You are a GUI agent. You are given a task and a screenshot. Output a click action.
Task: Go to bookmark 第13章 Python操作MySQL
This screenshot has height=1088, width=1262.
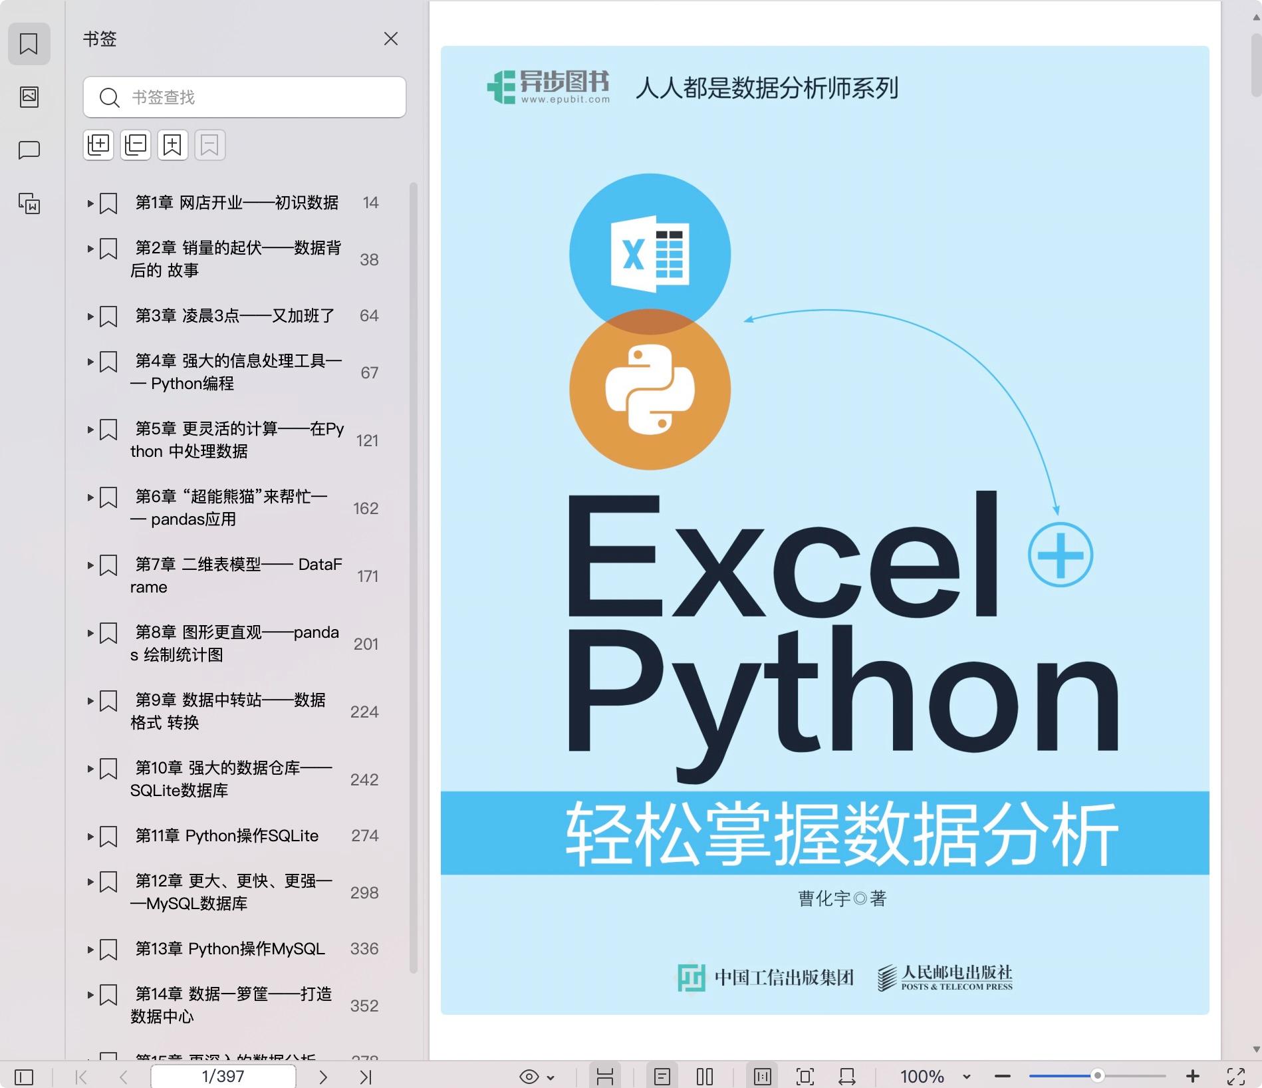click(x=230, y=948)
